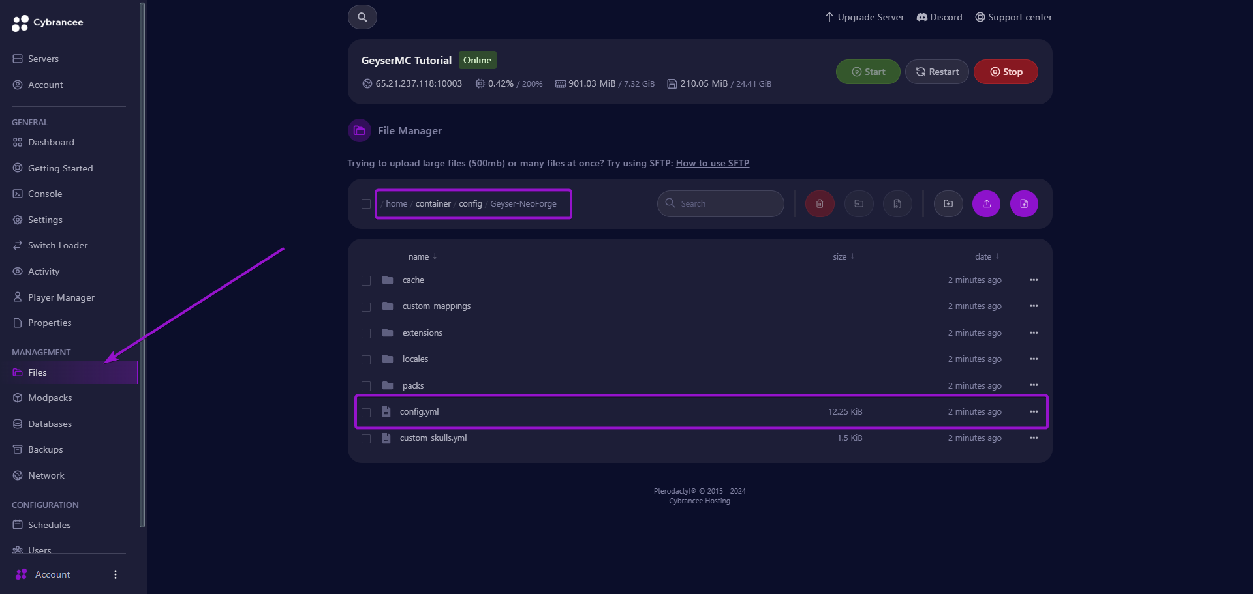This screenshot has width=1253, height=594.
Task: Click the create new folder icon
Action: (x=948, y=204)
